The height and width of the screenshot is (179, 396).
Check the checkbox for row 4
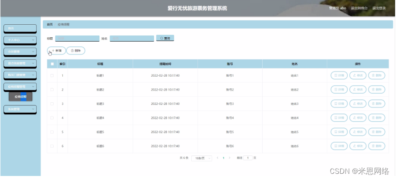click(x=52, y=117)
